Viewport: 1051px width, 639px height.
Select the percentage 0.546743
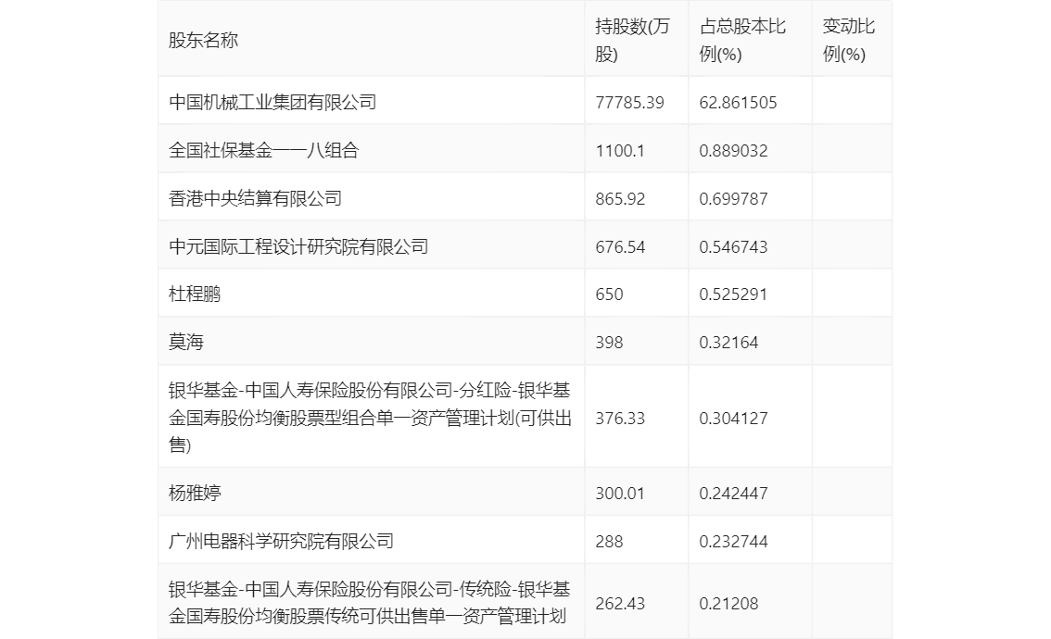coord(733,247)
